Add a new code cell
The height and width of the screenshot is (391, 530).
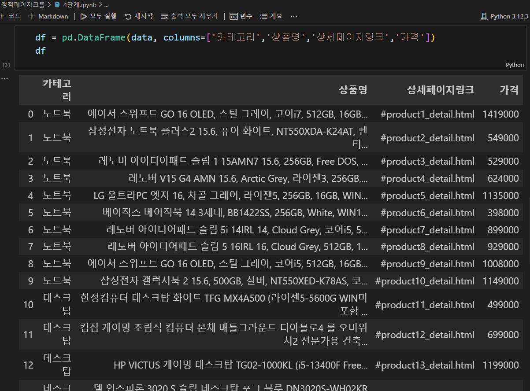point(11,16)
